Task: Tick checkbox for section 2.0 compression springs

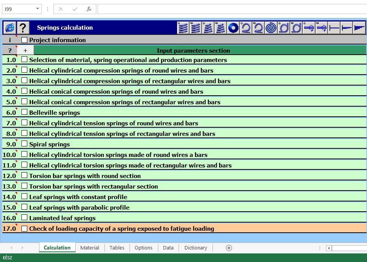Action: coord(24,70)
